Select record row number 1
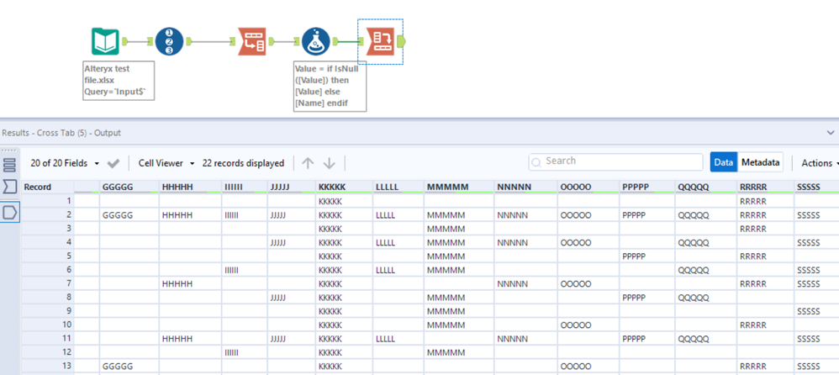Screen dimensions: 839x375 pyautogui.click(x=47, y=201)
